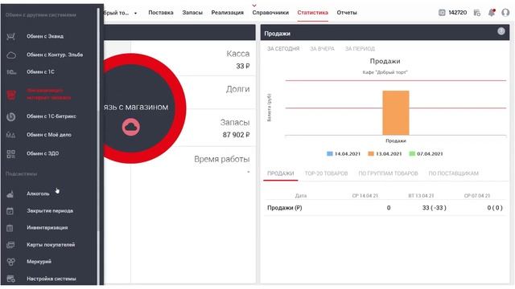Toggle the blue 14.04.2021 legend swatch
This screenshot has height=289, width=515.
[330, 153]
